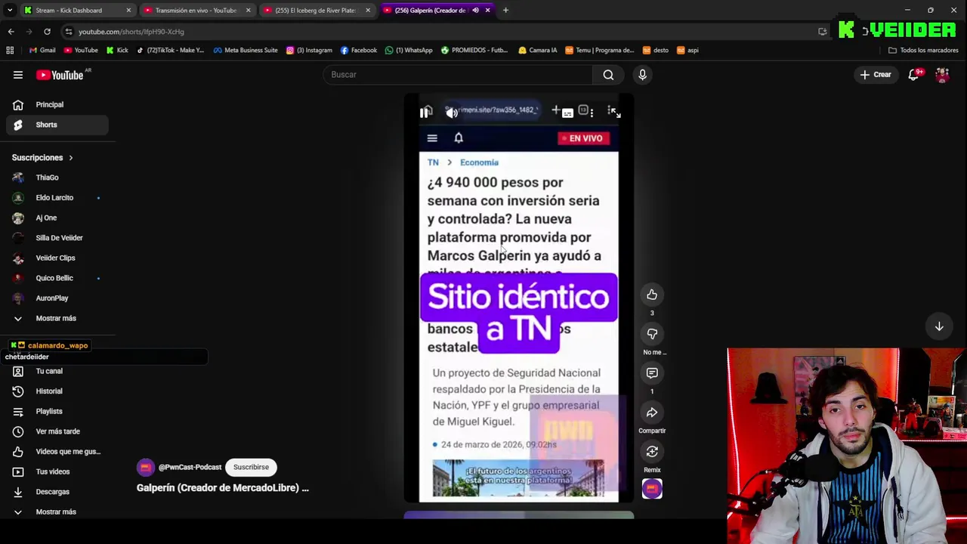967x544 pixels.
Task: Open Tu canal page
Action: pyautogui.click(x=57, y=371)
